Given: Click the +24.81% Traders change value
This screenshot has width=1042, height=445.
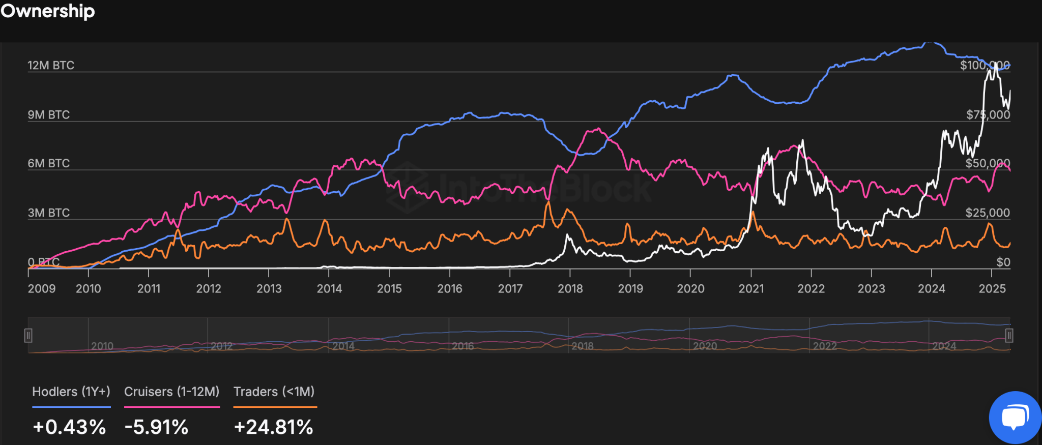Looking at the screenshot, I should point(273,427).
